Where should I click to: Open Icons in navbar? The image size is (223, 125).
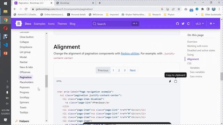pyautogui.click(x=51, y=24)
